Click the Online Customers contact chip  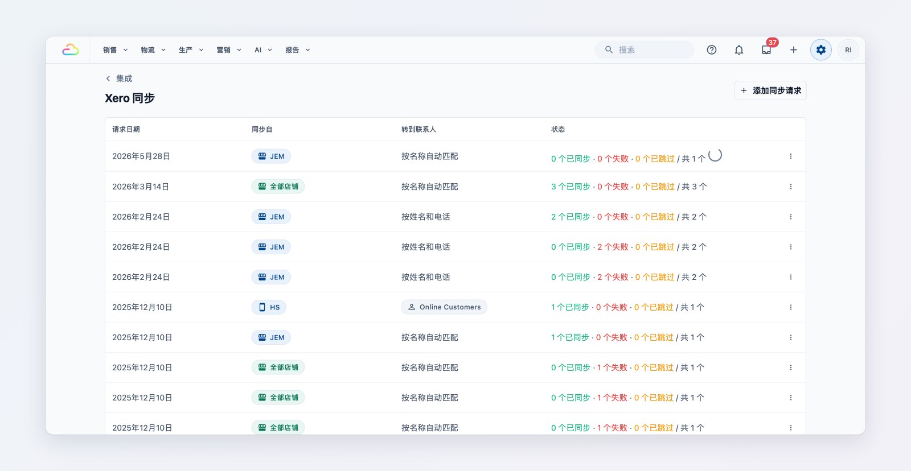coord(444,307)
